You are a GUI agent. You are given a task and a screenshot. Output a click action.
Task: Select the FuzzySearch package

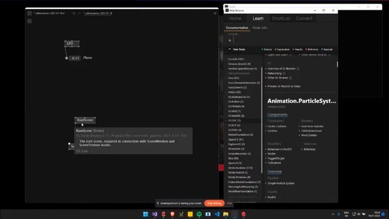(x=237, y=88)
